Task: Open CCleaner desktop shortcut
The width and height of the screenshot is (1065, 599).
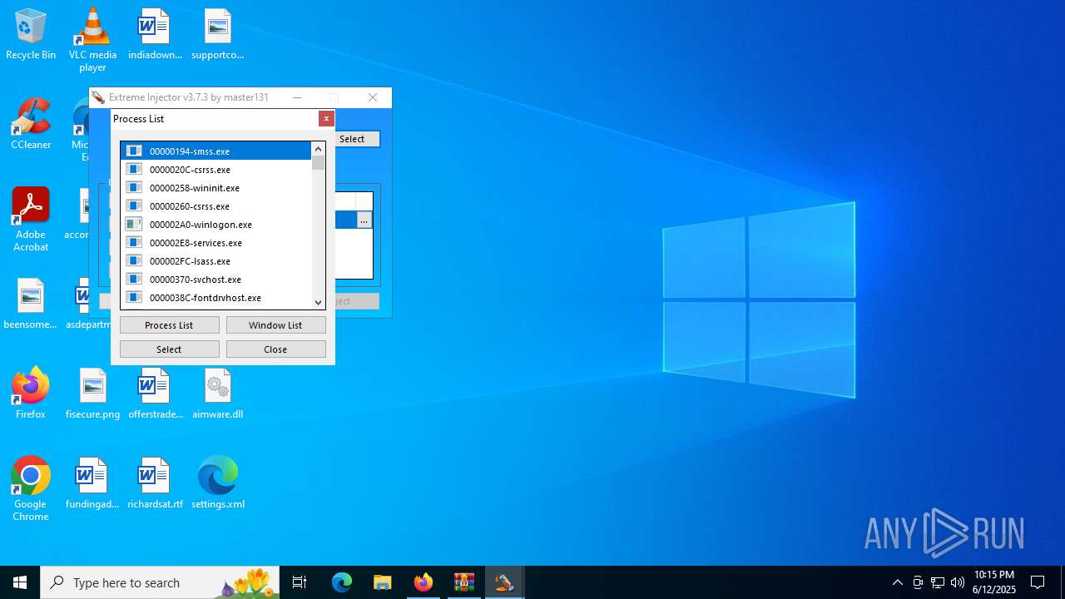Action: (31, 125)
